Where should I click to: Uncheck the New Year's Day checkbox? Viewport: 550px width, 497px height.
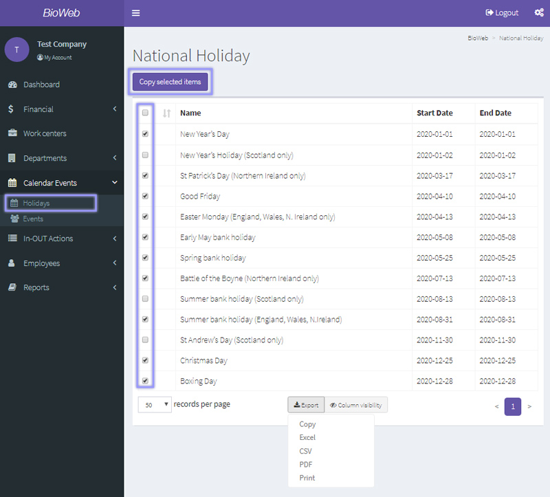145,134
